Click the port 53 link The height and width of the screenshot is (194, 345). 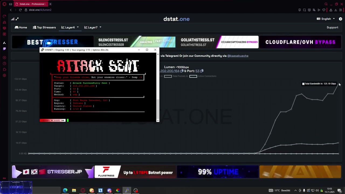point(197,71)
